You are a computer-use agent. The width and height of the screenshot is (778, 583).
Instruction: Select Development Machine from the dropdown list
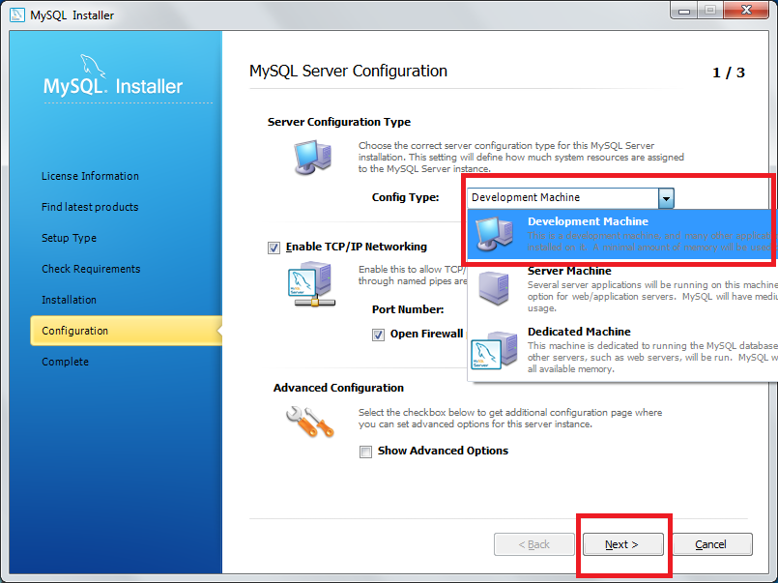point(622,234)
